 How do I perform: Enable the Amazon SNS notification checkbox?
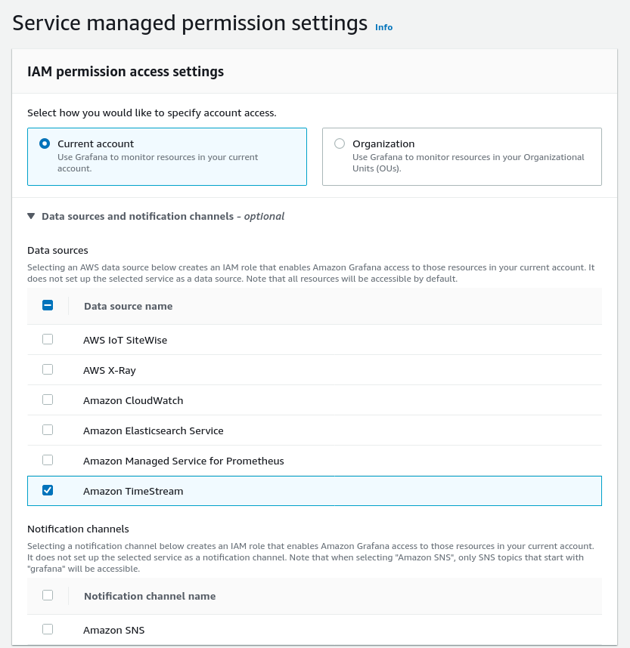click(48, 630)
